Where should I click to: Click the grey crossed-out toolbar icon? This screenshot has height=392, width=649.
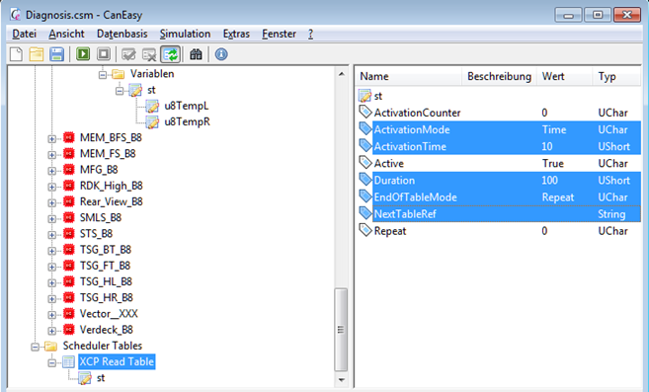pos(149,54)
